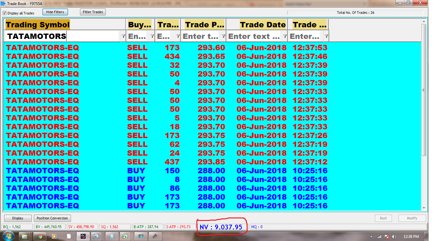The image size is (433, 241).
Task: Select the quantity 18 cell
Action: pyautogui.click(x=174, y=127)
